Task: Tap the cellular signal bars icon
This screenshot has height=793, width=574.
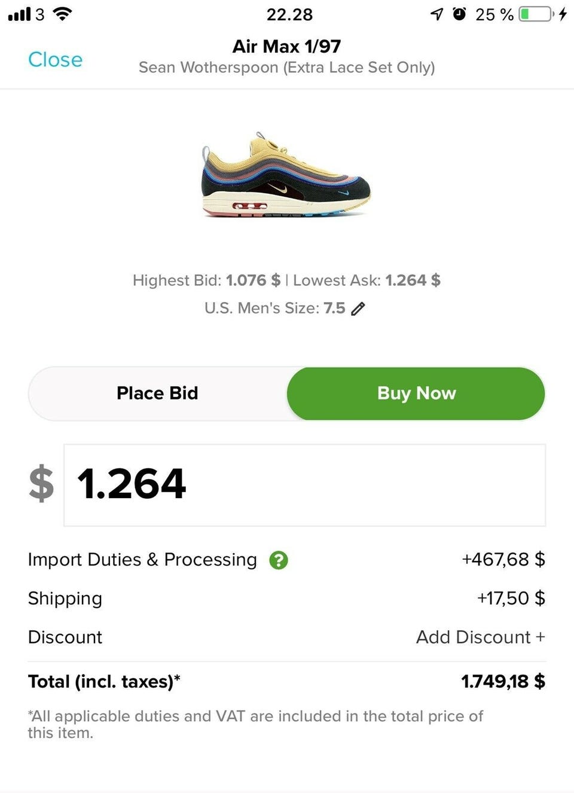Action: 19,14
